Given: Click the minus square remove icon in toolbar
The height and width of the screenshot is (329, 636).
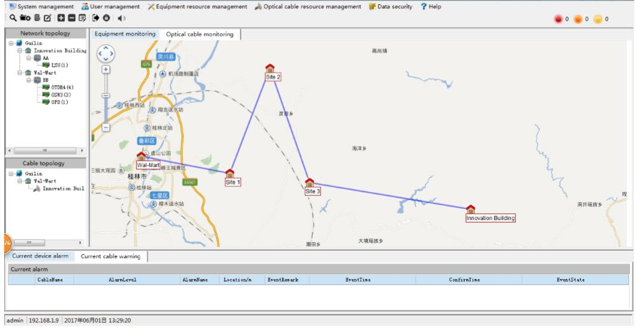Looking at the screenshot, I should pyautogui.click(x=71, y=19).
